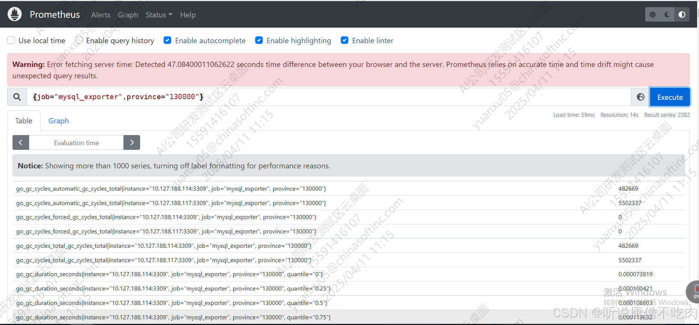The height and width of the screenshot is (325, 699).
Task: Click go_gc_cycles_automatic series for 10.127.188.117
Action: tap(171, 203)
